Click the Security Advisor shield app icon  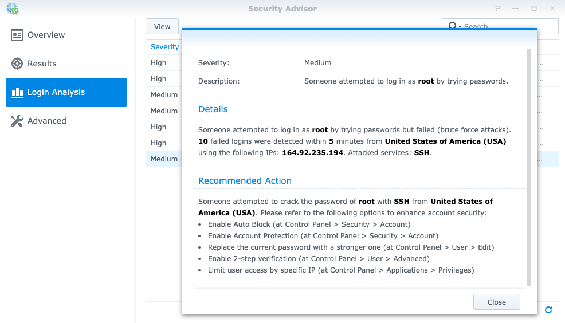click(x=13, y=9)
